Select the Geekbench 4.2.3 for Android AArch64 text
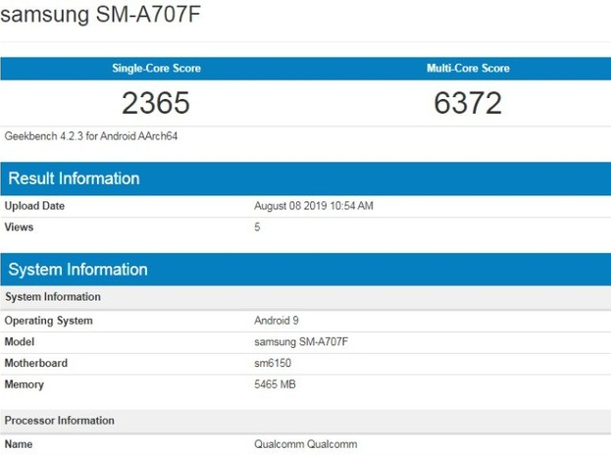Screen dimensions: 611x455 pyautogui.click(x=91, y=136)
